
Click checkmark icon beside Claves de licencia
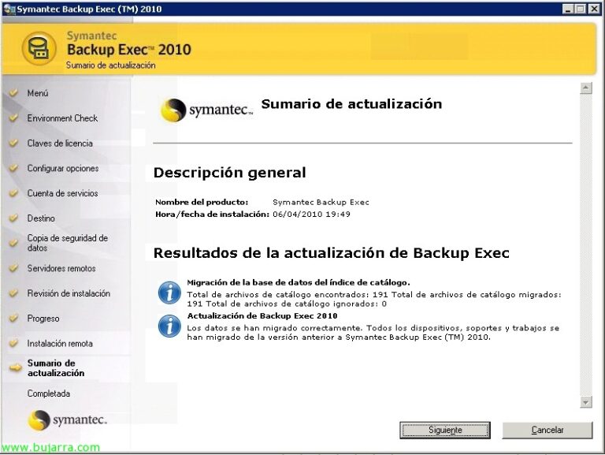tap(14, 143)
